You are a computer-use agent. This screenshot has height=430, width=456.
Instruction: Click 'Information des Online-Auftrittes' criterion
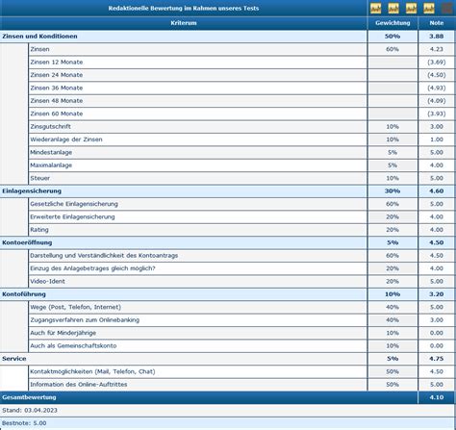tap(79, 384)
